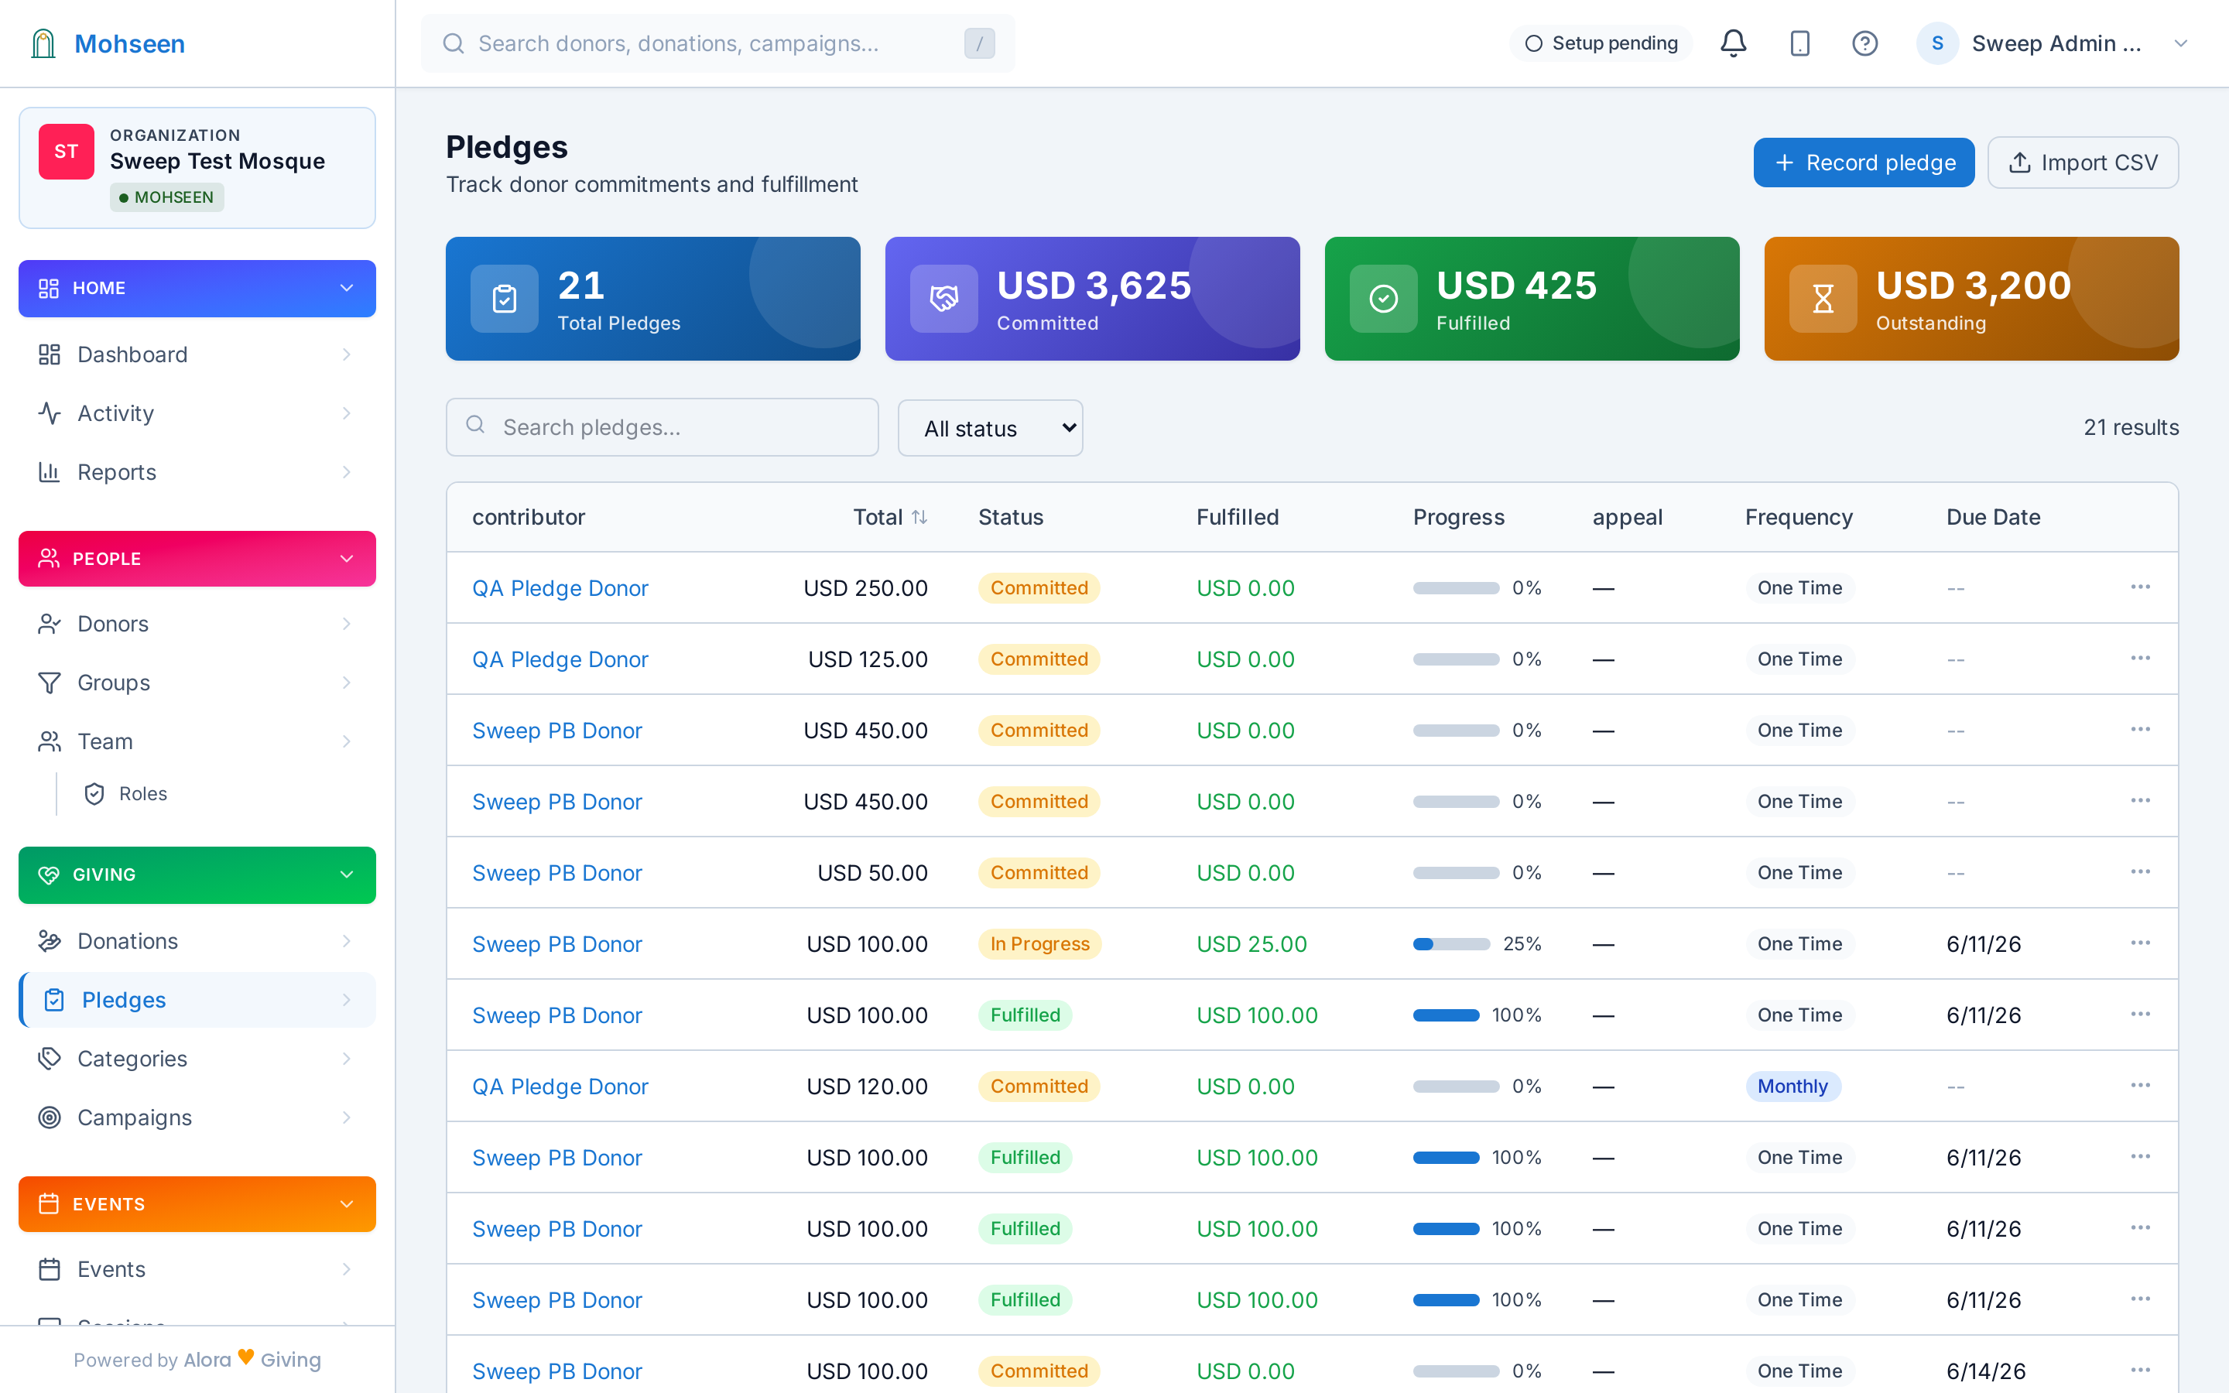Open Dashboard in sidebar
Screen dimensions: 2229x1393
(x=197, y=354)
